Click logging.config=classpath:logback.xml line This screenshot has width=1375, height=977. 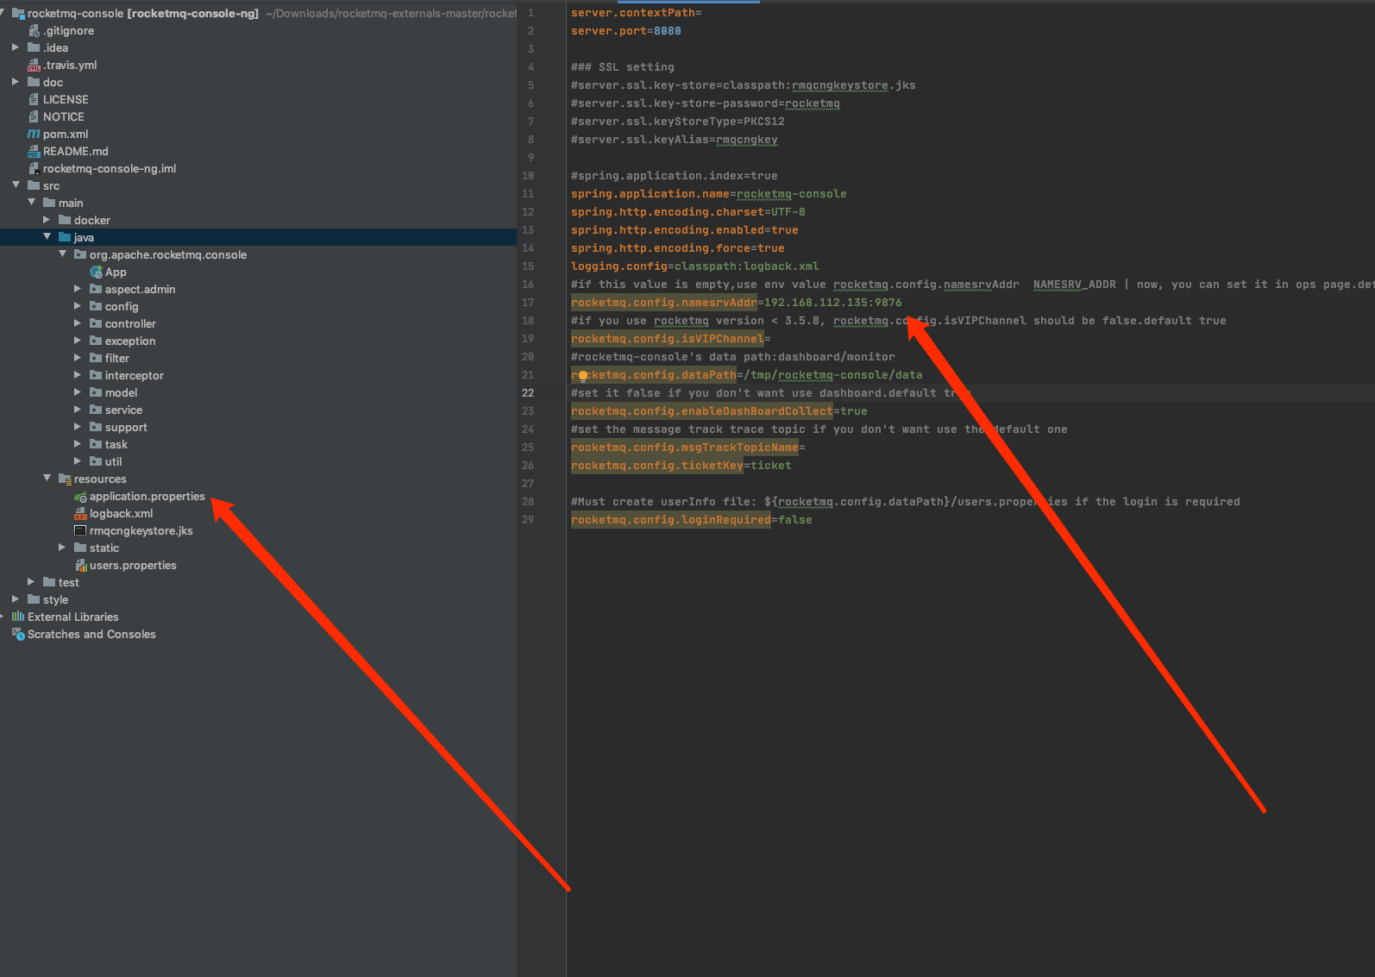point(695,266)
